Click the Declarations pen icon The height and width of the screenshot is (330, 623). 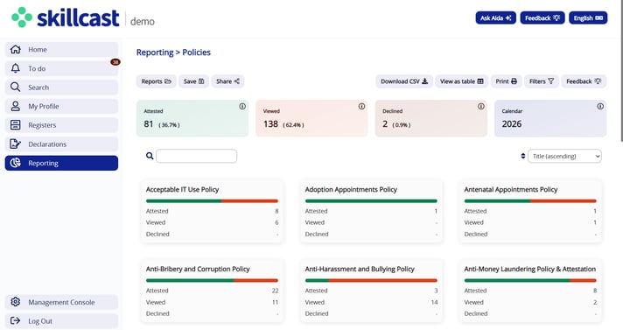[16, 144]
